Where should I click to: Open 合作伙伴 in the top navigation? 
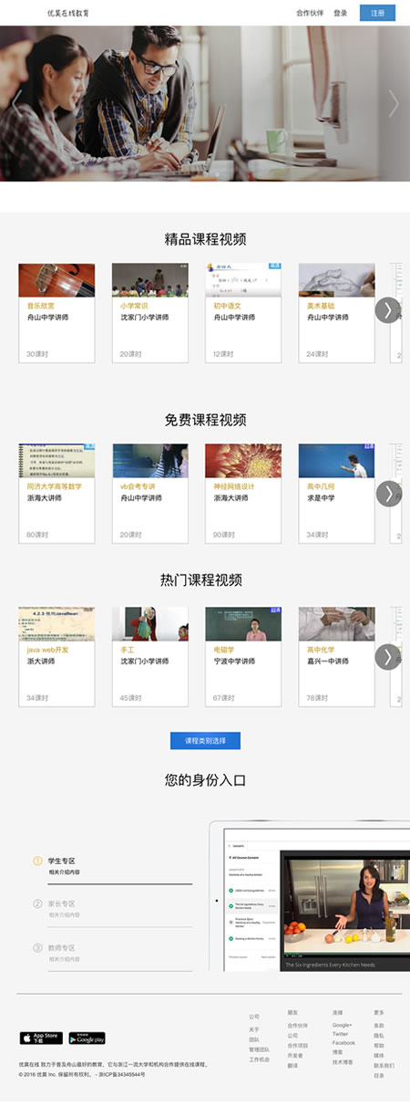[310, 13]
